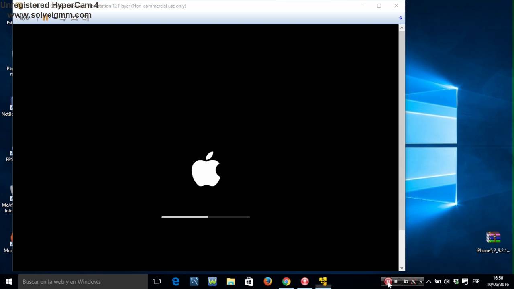Open the green W application on the taskbar
The height and width of the screenshot is (289, 514).
[212, 282]
